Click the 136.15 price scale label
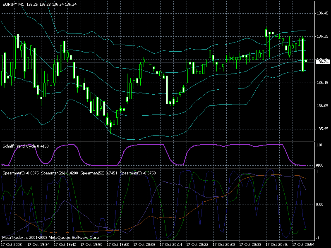 pyautogui.click(x=323, y=83)
